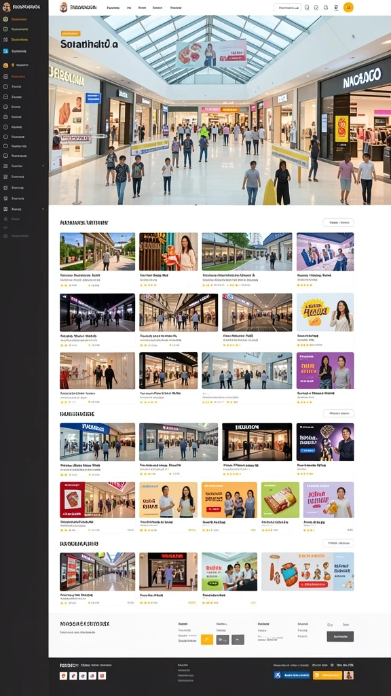Click the header site logo next to sidebar
391x696 pixels.
(63, 7)
